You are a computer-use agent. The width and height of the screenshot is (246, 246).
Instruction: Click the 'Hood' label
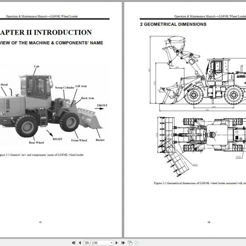4,84
